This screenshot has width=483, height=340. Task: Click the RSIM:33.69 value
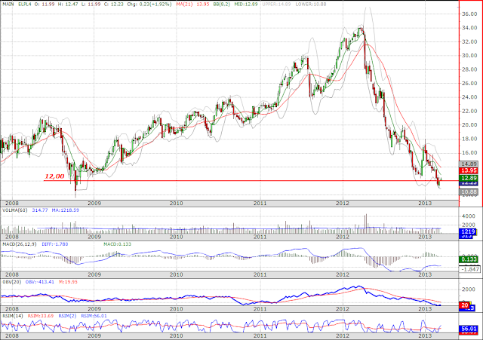[x=41, y=316]
